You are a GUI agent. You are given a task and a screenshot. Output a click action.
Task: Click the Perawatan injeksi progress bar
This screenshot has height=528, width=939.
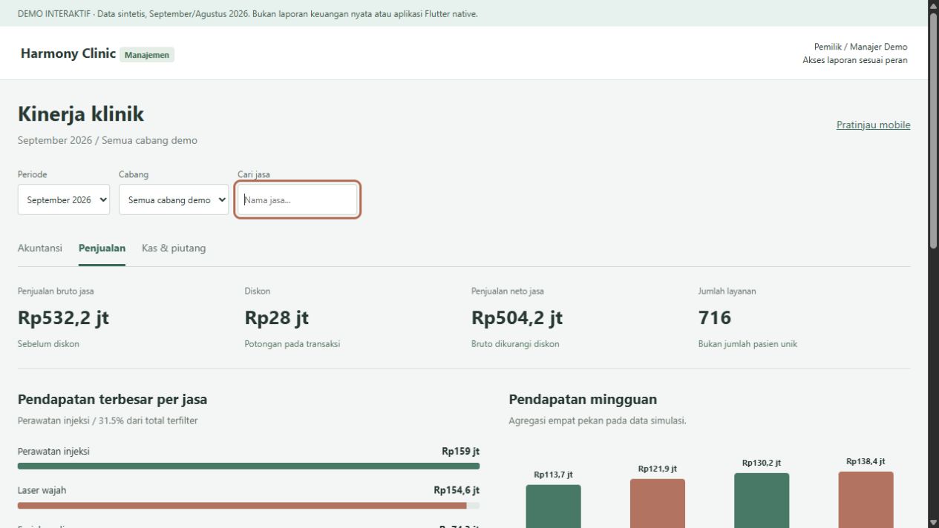click(249, 466)
